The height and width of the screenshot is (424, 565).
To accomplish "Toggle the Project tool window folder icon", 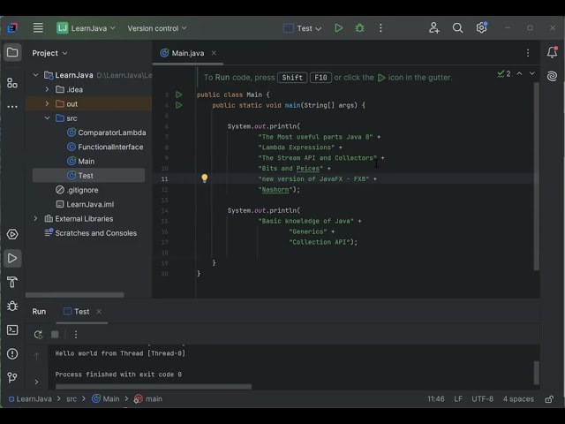I will 12,53.
